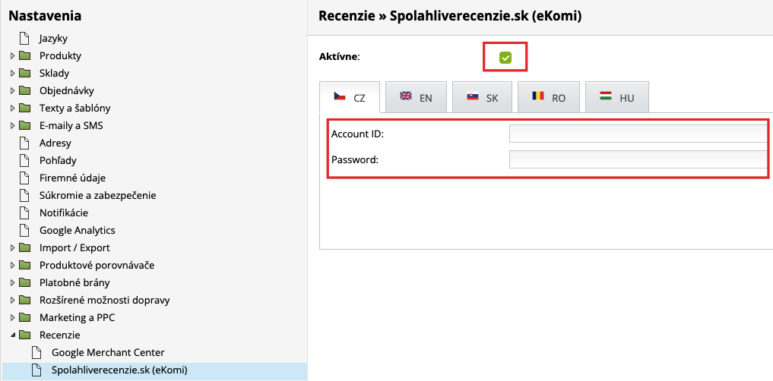Expand the Rozšírené možnosti dopravy node arrow
The width and height of the screenshot is (773, 381).
tap(13, 301)
